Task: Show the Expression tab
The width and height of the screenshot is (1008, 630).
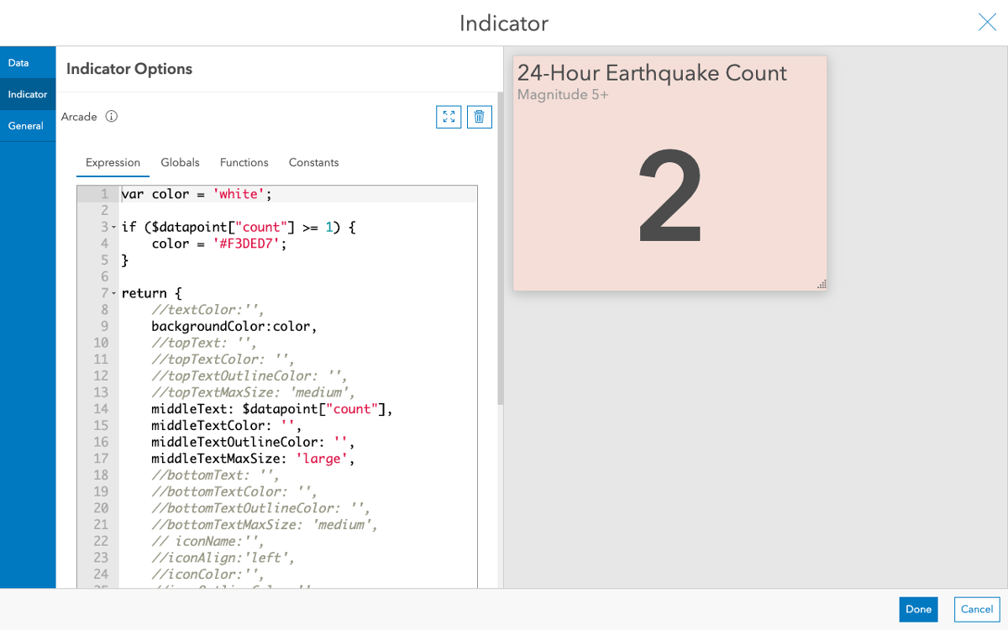Action: 113,162
